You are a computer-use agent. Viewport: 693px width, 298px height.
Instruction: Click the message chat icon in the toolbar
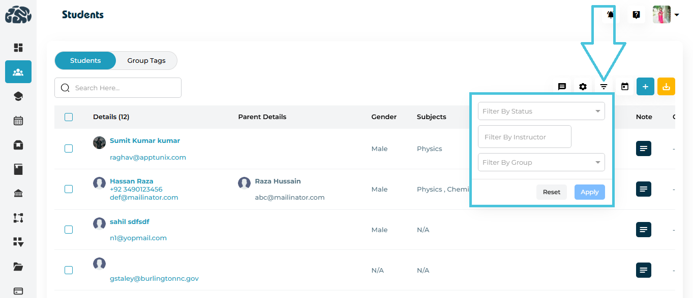click(562, 87)
